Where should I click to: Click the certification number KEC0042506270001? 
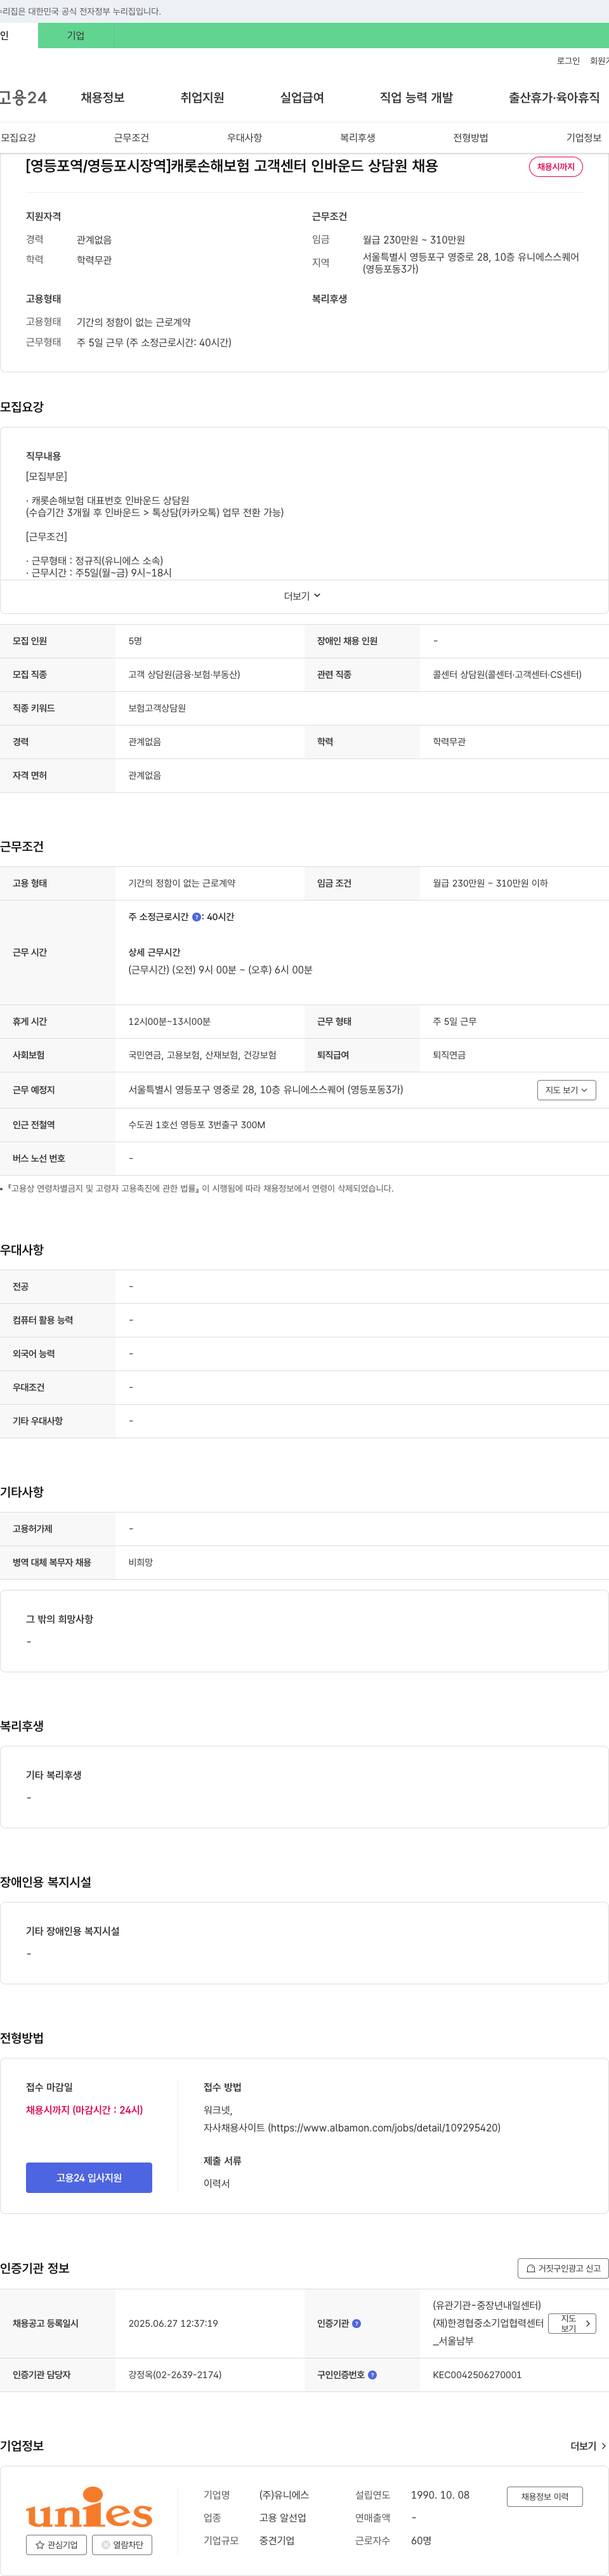pyautogui.click(x=477, y=2375)
